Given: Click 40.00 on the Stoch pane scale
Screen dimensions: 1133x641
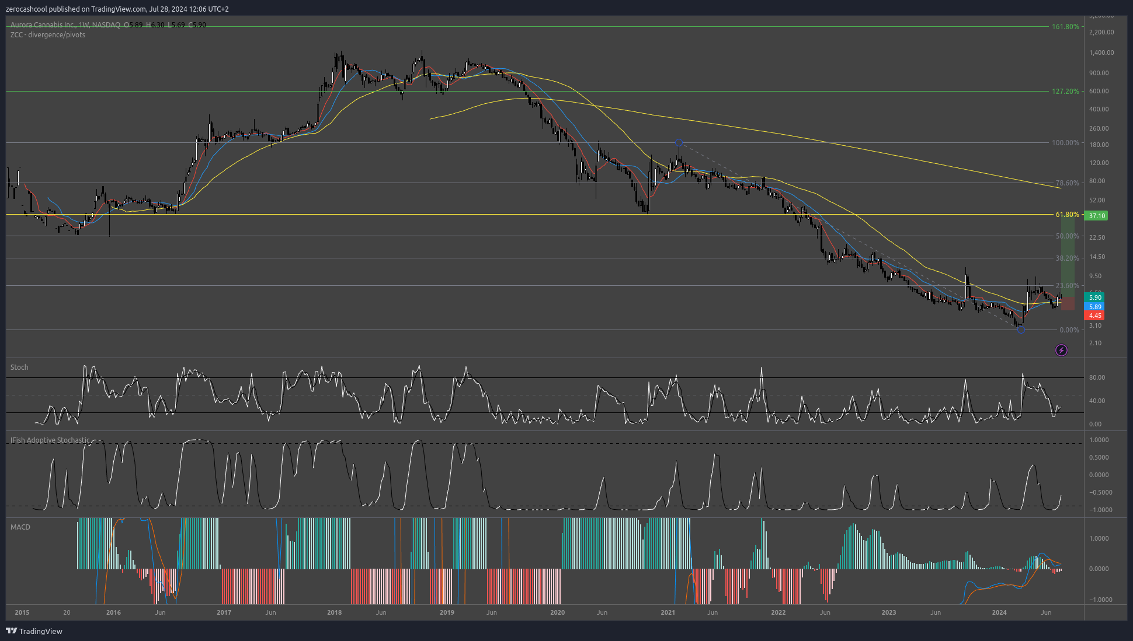Looking at the screenshot, I should click(x=1097, y=401).
